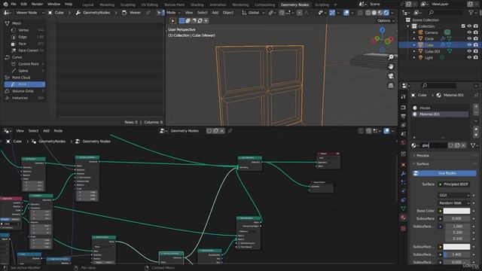Open the File menu

point(14,5)
